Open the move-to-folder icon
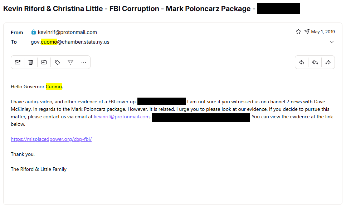Screen dimensions: 346x217 [44, 63]
